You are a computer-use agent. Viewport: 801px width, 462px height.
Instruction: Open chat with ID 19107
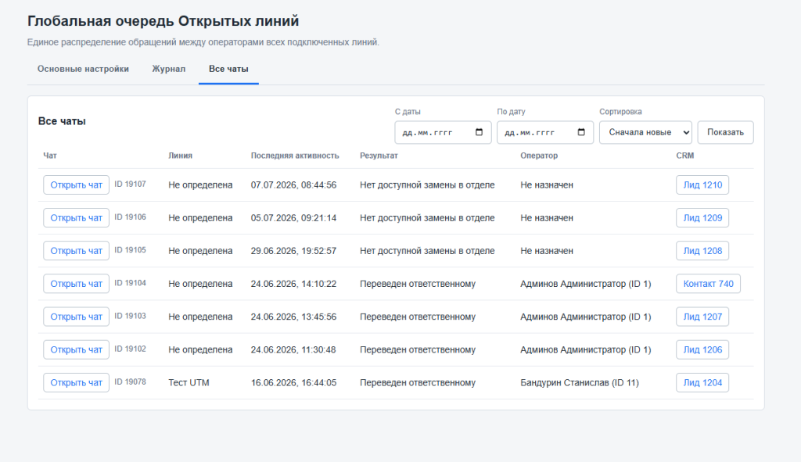(76, 184)
